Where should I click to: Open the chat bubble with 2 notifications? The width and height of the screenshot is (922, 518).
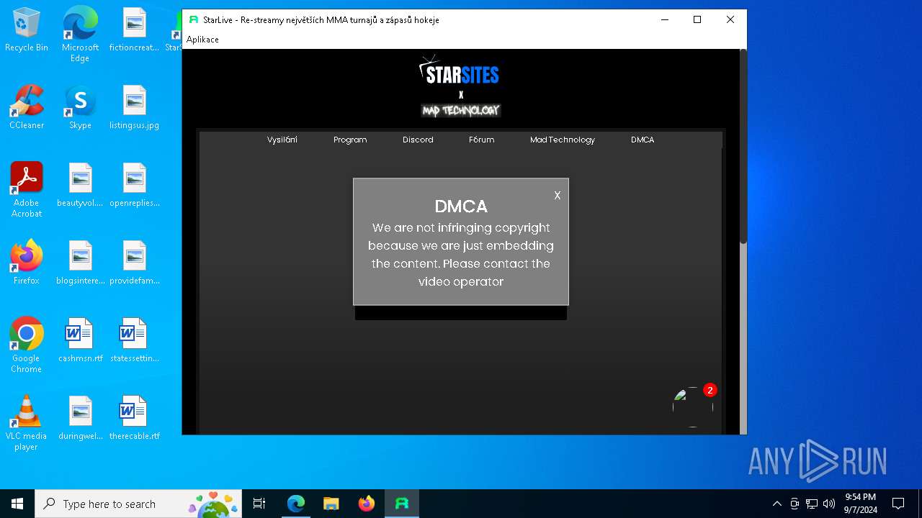pyautogui.click(x=693, y=406)
